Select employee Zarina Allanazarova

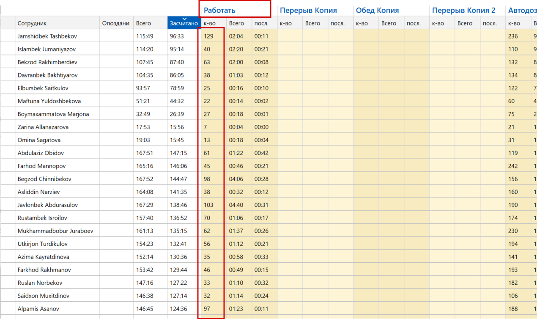[43, 127]
